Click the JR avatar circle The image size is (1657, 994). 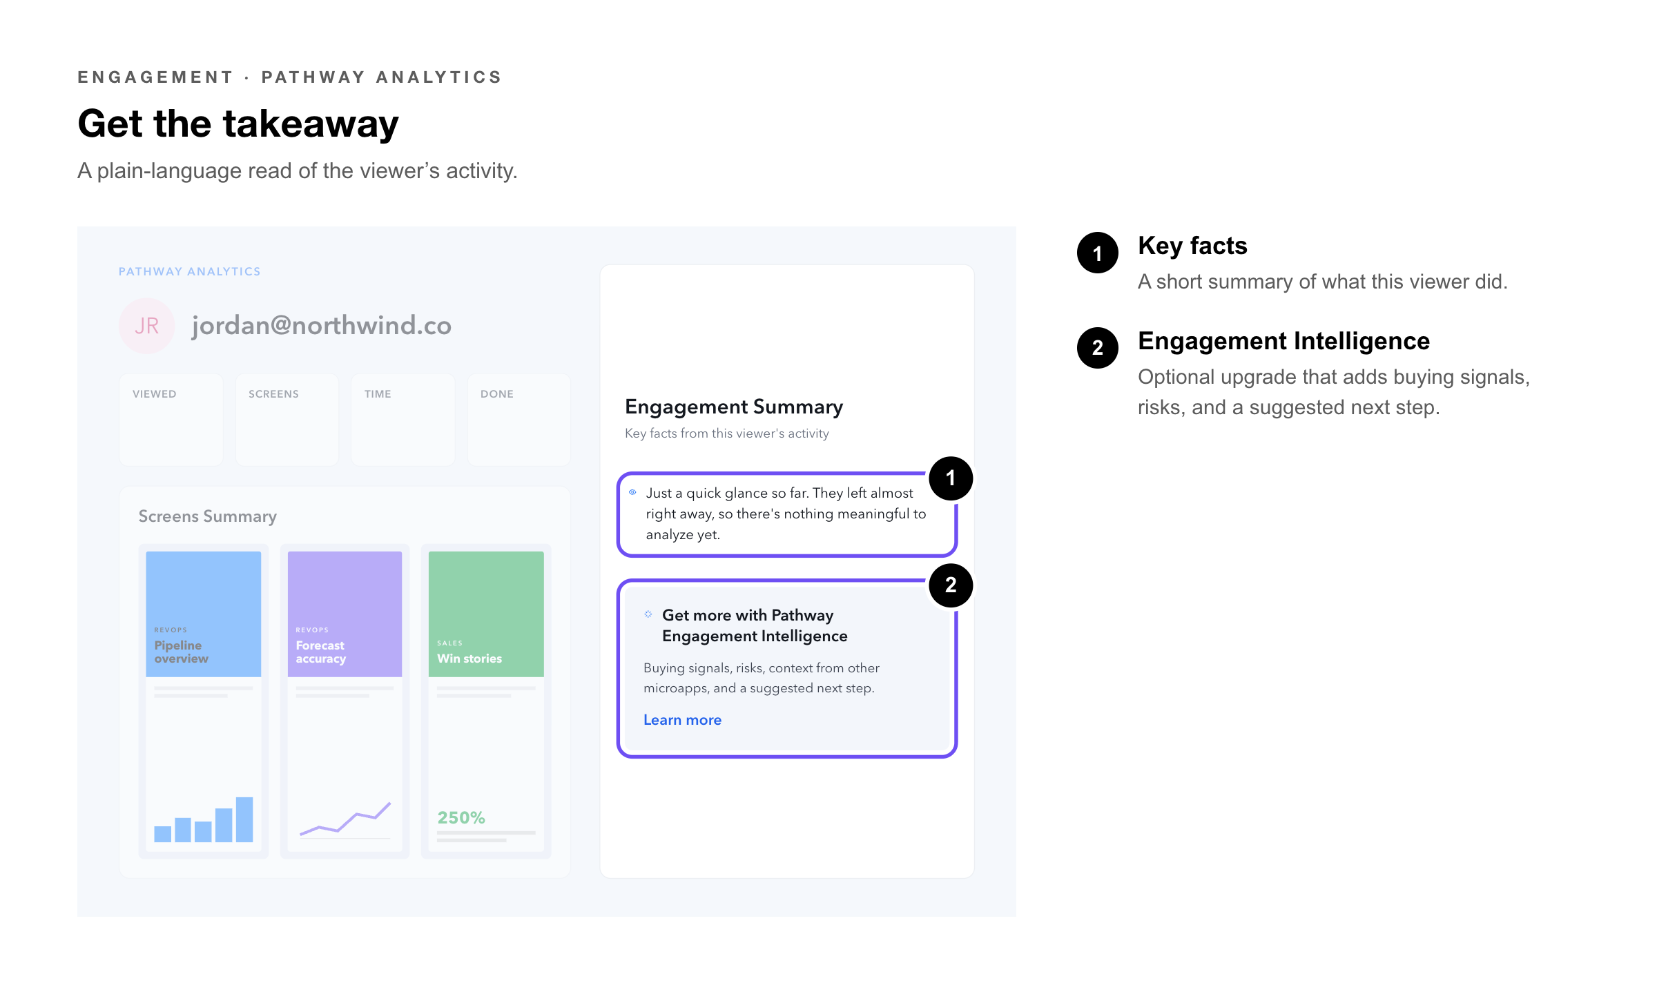[146, 326]
